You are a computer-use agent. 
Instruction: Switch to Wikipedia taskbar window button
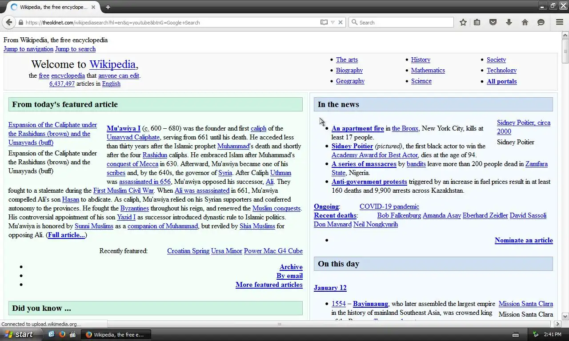(x=116, y=334)
